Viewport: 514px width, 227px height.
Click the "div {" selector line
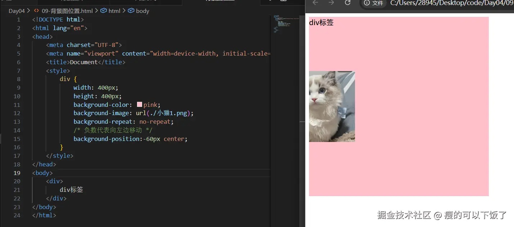68,79
